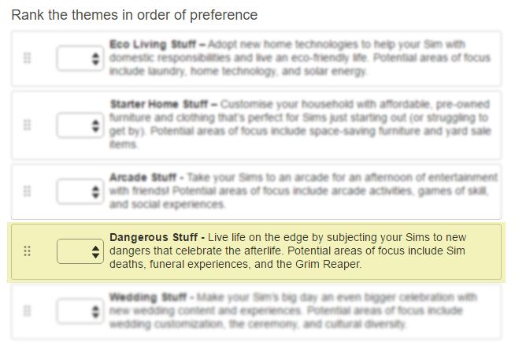The height and width of the screenshot is (349, 515).
Task: Expand the rank dropdown for Arcade Stuff
Action: point(80,191)
